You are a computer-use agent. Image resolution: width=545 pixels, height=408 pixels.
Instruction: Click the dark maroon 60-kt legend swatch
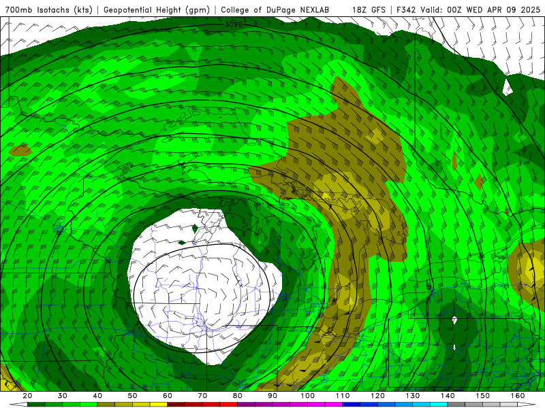point(176,405)
